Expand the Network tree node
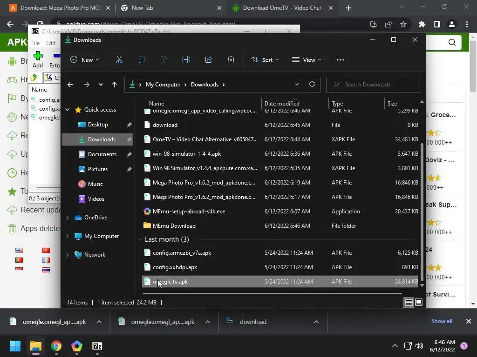 68,255
